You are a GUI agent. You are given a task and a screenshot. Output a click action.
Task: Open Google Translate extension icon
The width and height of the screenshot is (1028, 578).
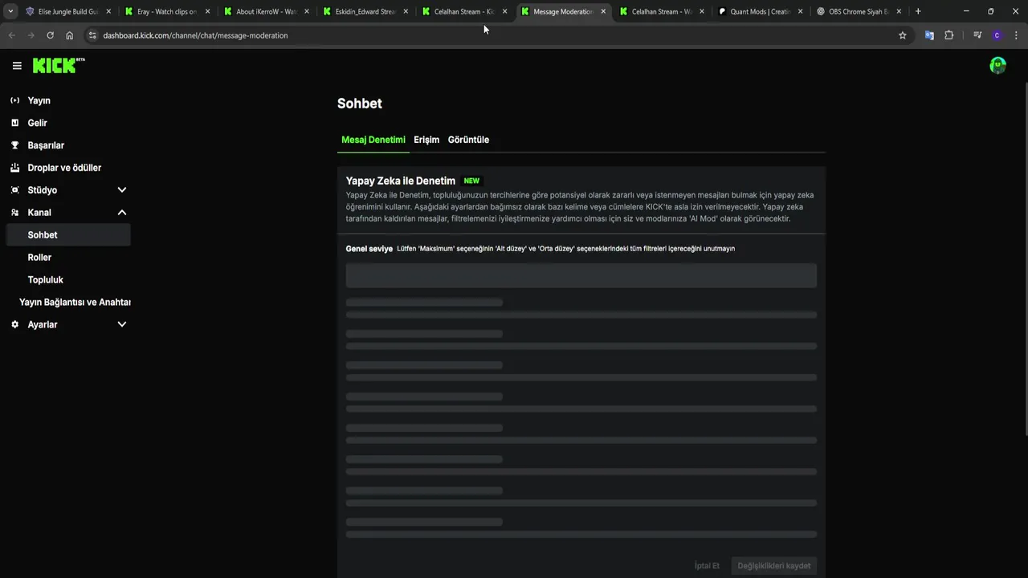[x=929, y=35]
